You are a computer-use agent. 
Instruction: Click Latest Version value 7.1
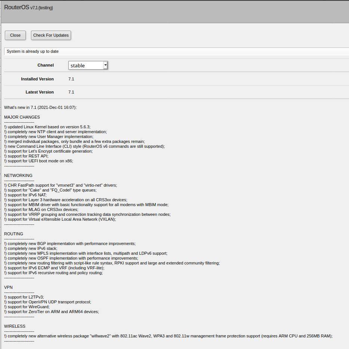tap(71, 92)
